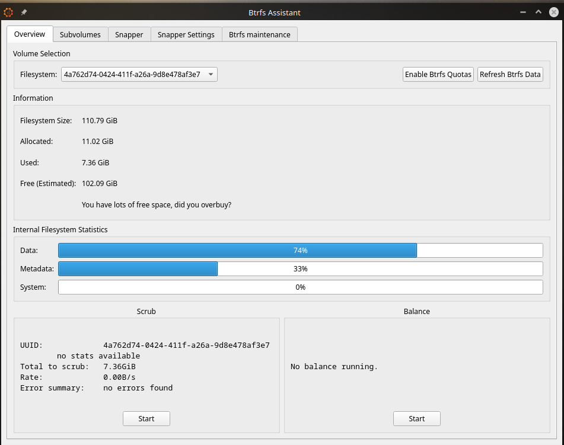Image resolution: width=564 pixels, height=445 pixels.
Task: Open the Snapper tab
Action: point(129,35)
